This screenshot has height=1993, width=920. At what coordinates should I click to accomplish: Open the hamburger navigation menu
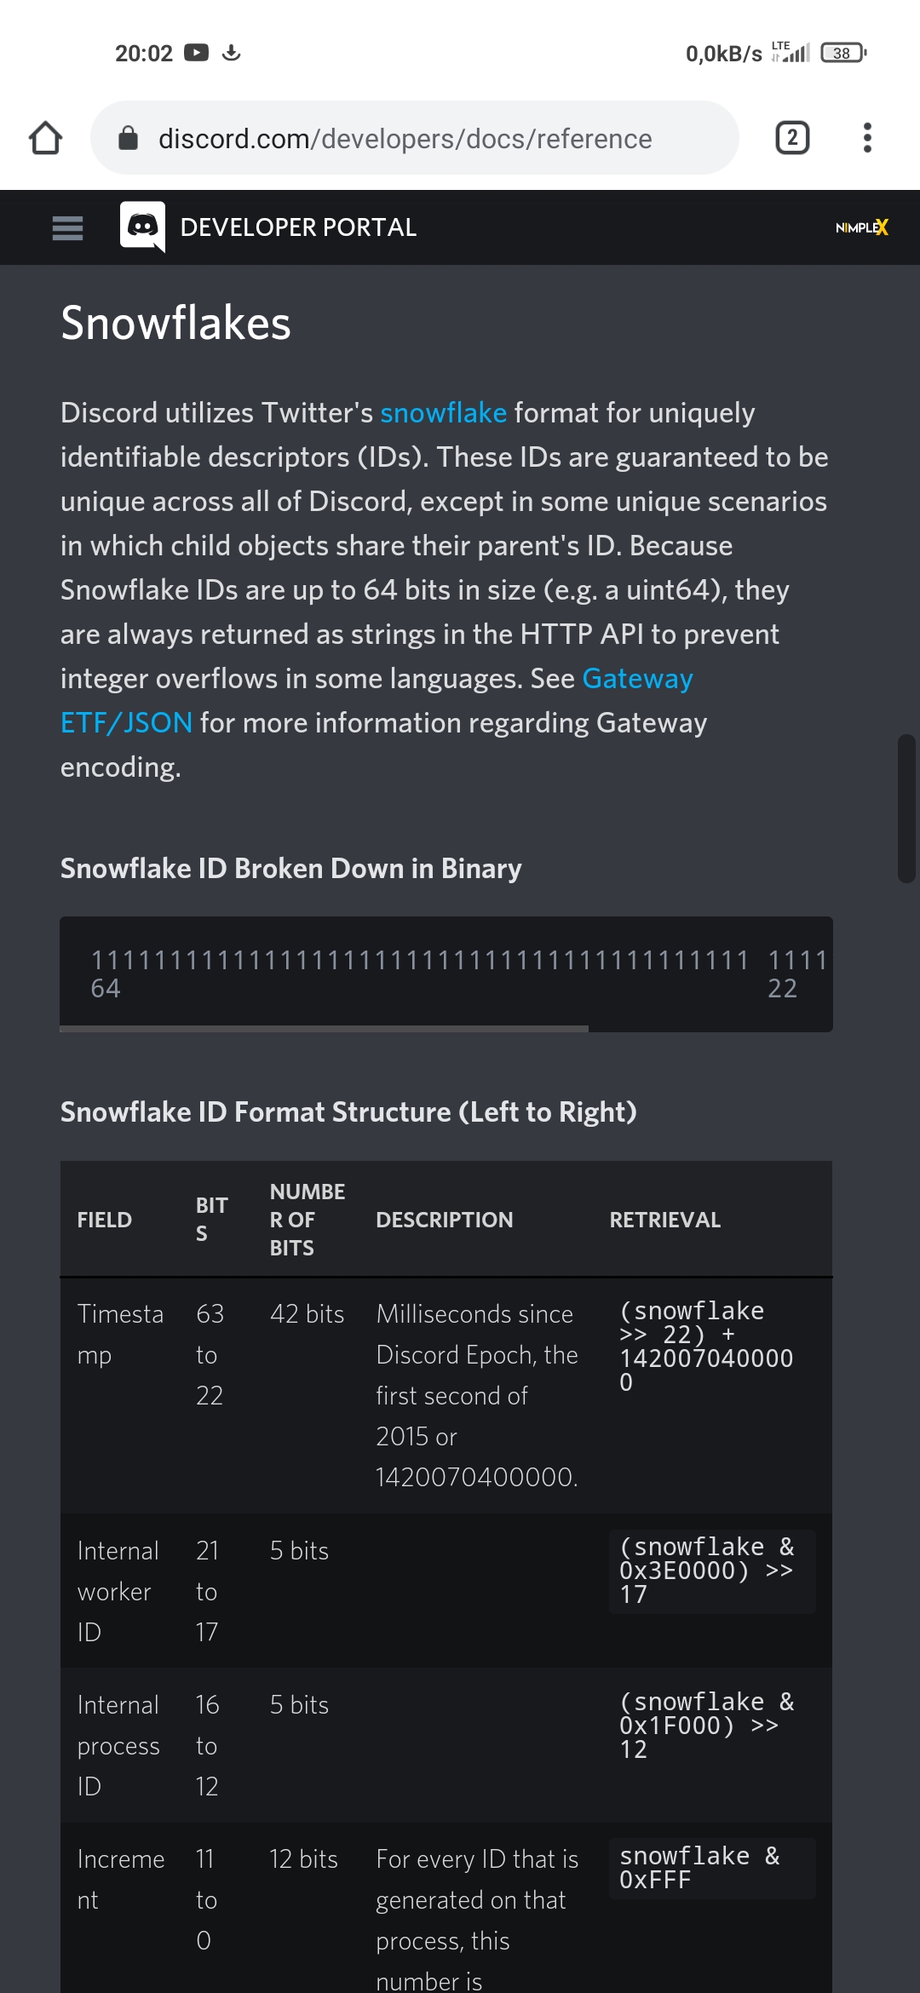[x=67, y=227]
